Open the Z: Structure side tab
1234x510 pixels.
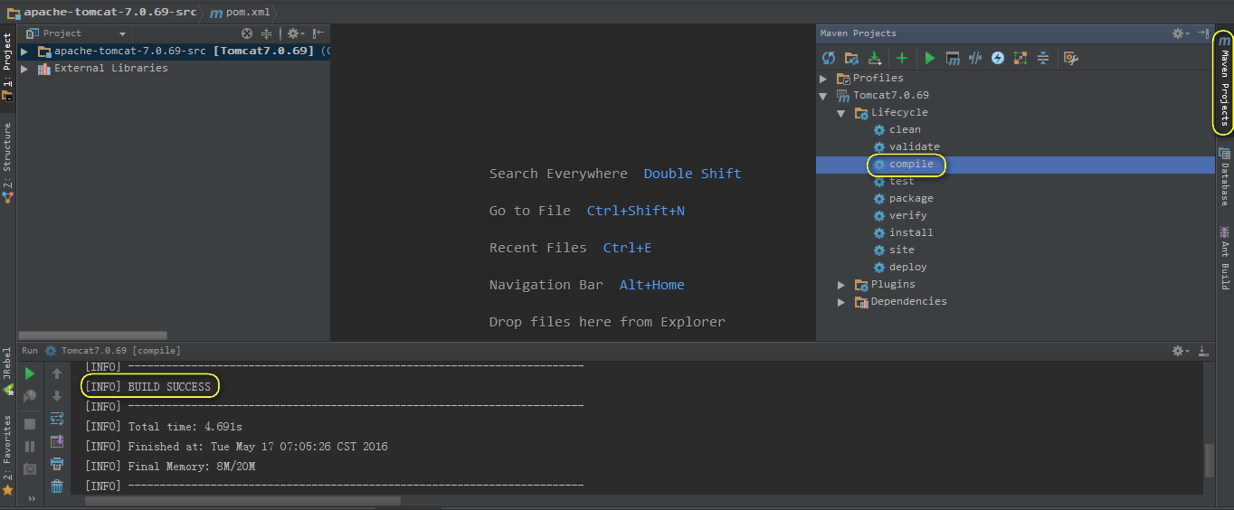pyautogui.click(x=7, y=163)
